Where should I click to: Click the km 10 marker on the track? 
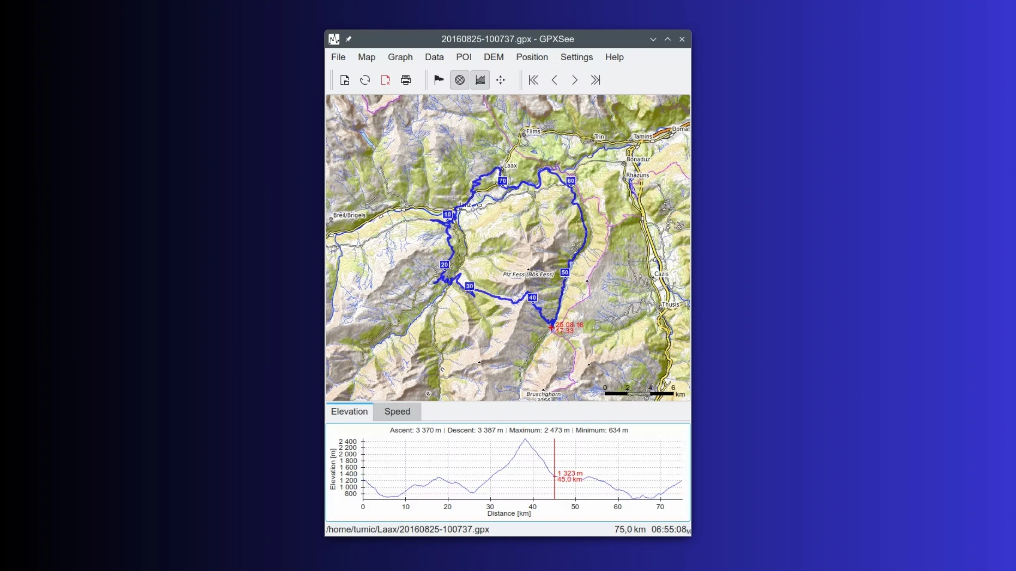click(447, 214)
